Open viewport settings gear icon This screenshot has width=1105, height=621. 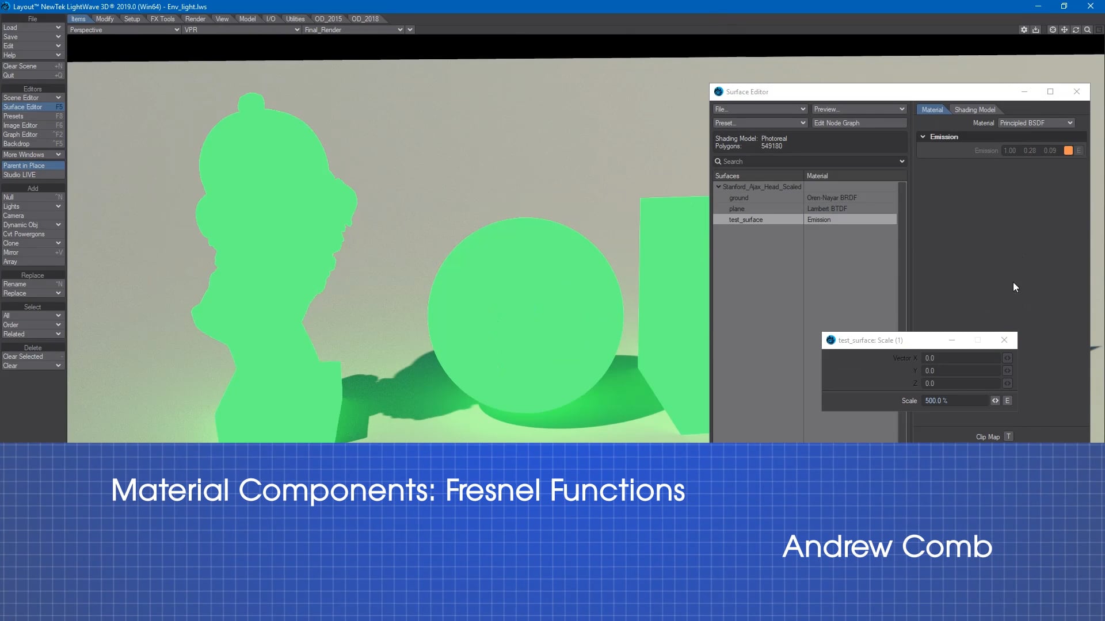tap(1024, 30)
